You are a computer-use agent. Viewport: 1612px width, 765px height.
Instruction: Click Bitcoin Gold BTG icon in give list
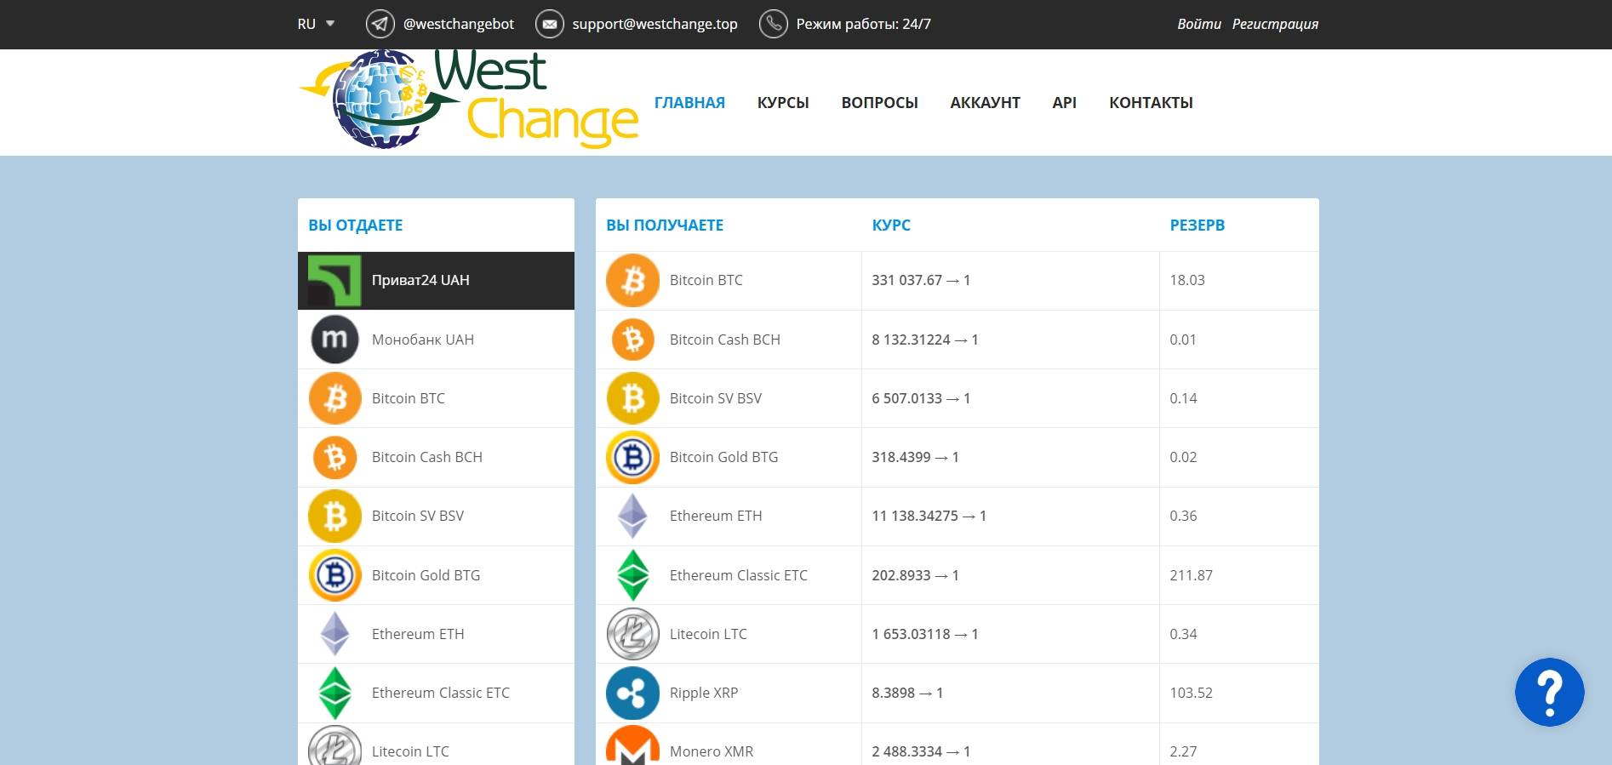334,575
